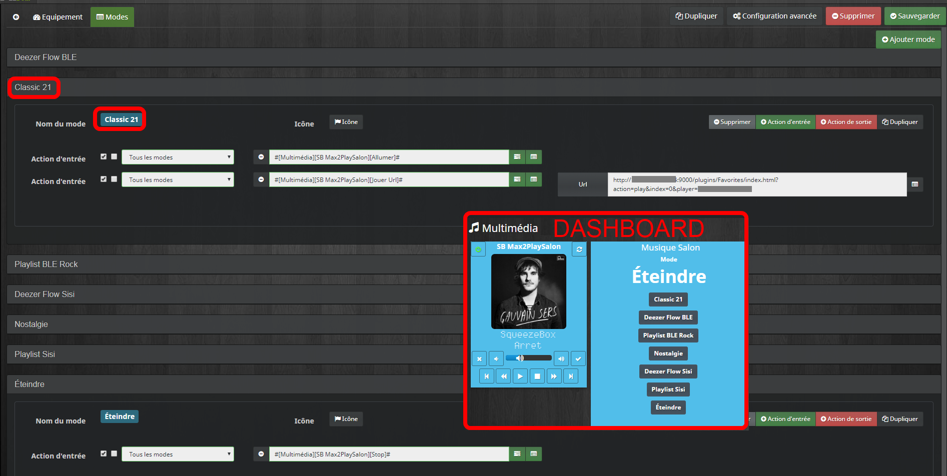Viewport: 947px width, 476px height.
Task: Switch to the Equipement tab
Action: 58,17
